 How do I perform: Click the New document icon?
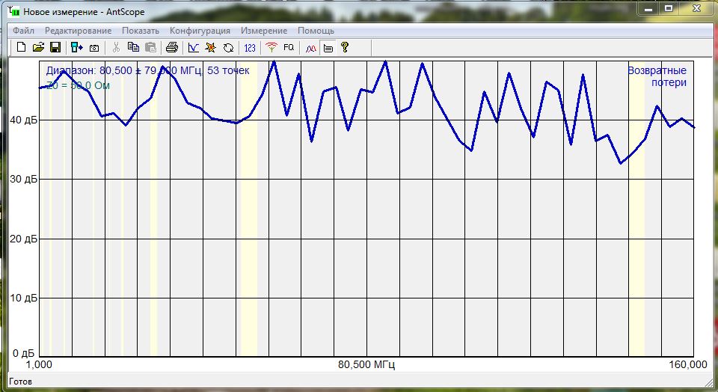[x=21, y=47]
